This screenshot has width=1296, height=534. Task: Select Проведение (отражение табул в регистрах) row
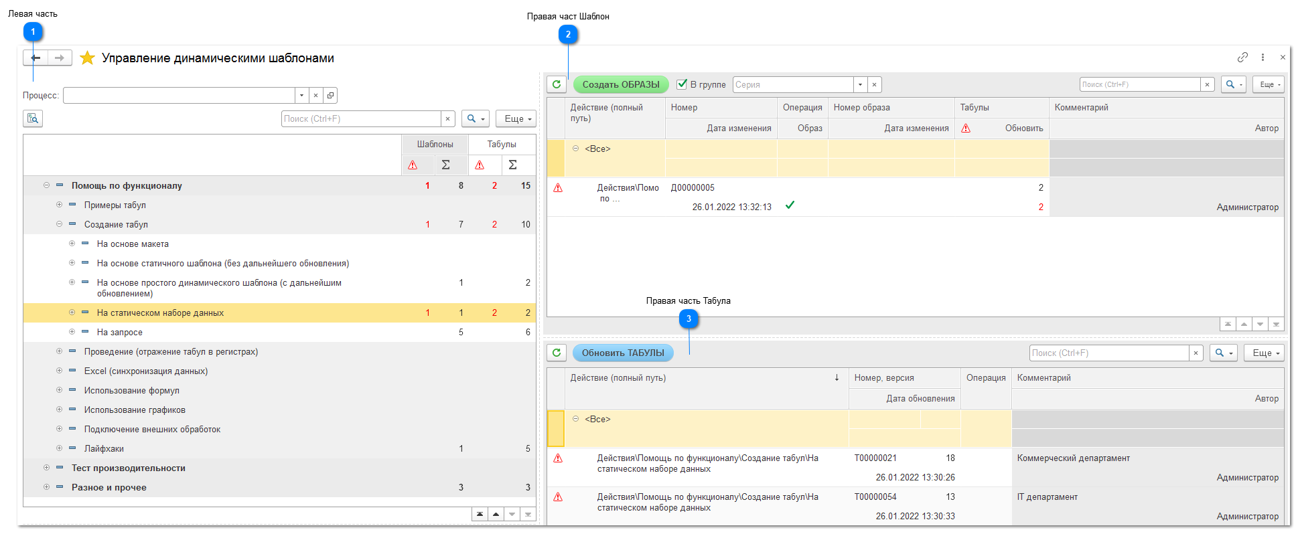[x=279, y=351]
